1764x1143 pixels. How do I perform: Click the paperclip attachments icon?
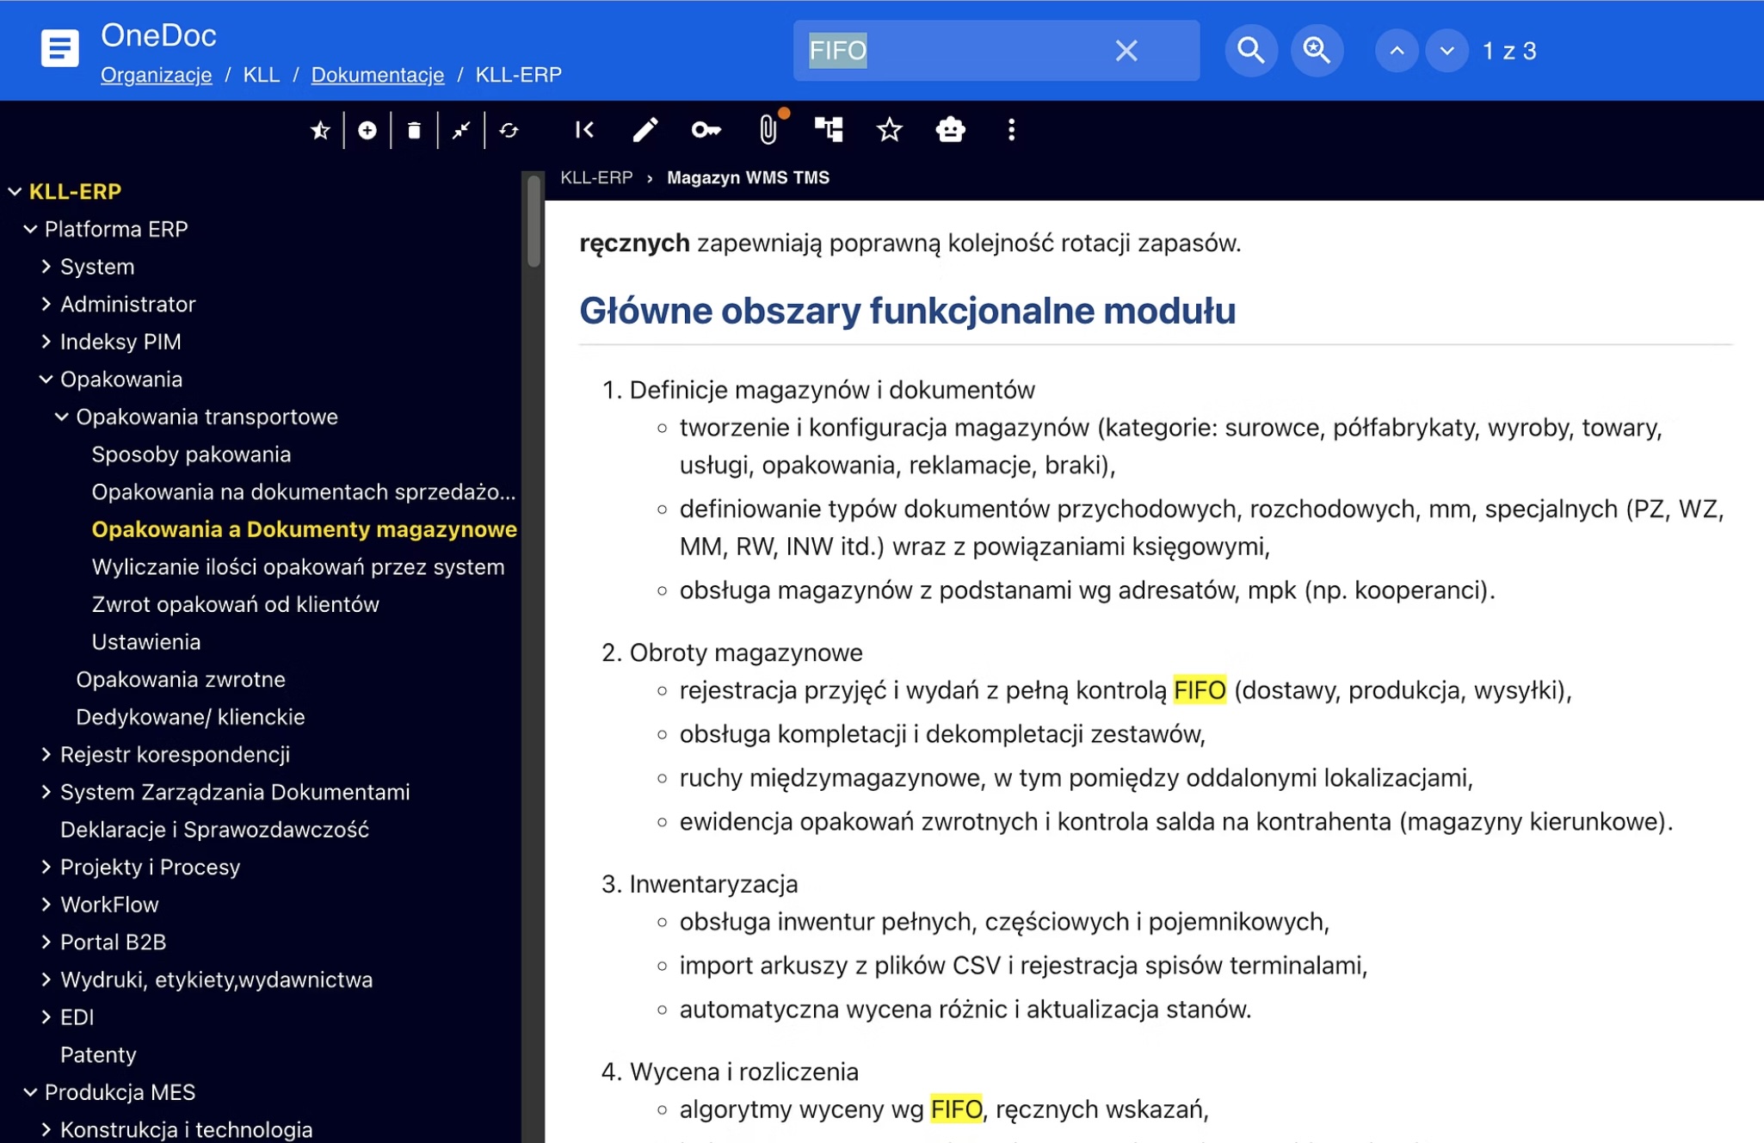coord(768,130)
